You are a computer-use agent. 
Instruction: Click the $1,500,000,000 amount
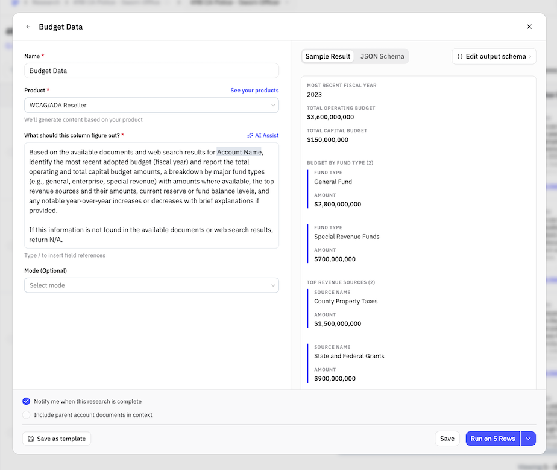[338, 324]
